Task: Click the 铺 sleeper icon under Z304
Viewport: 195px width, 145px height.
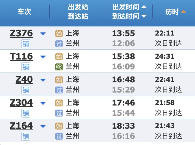Action: point(26,113)
